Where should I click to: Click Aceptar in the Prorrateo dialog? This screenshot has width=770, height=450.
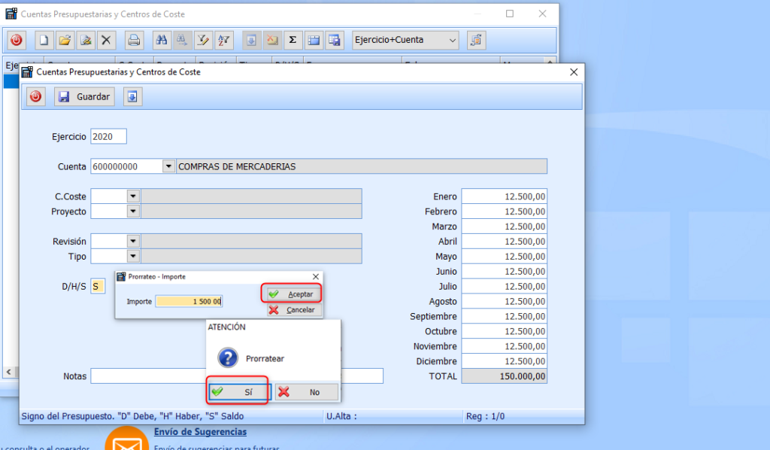pos(293,293)
